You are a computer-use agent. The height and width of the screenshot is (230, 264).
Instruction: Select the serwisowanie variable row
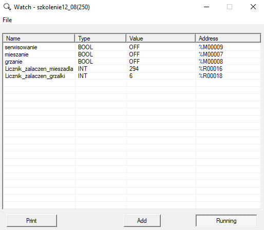tap(132, 47)
